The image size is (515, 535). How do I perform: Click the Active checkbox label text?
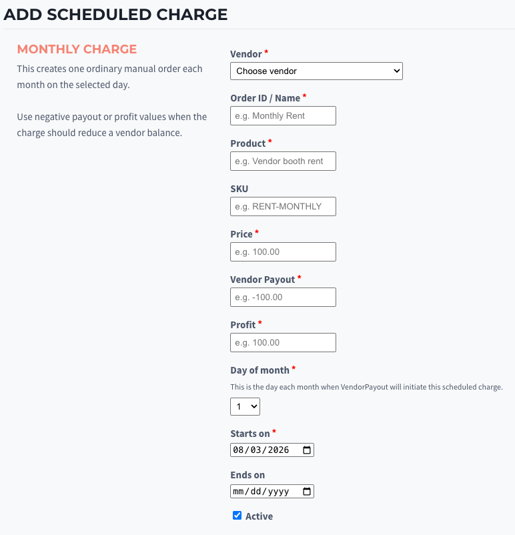click(x=259, y=516)
